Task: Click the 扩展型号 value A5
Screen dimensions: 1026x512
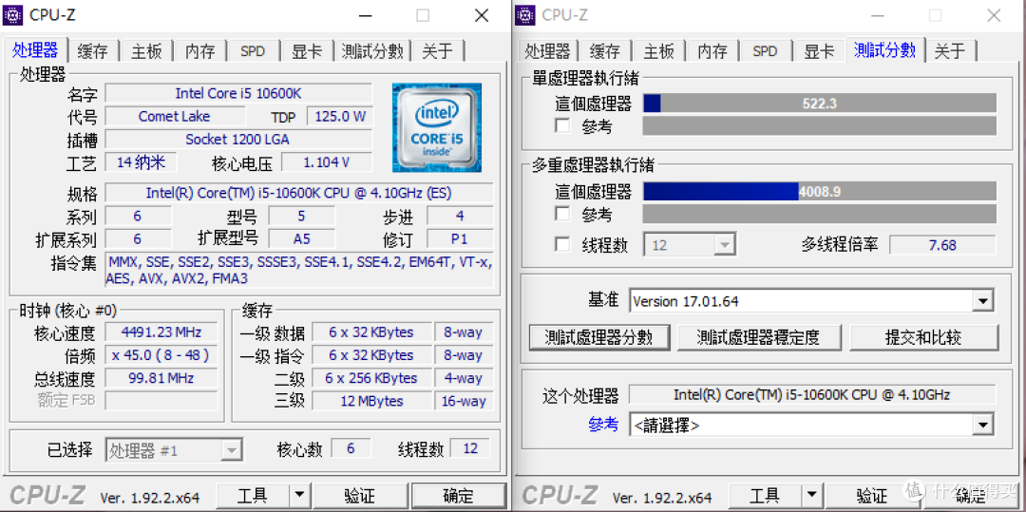Action: point(301,238)
